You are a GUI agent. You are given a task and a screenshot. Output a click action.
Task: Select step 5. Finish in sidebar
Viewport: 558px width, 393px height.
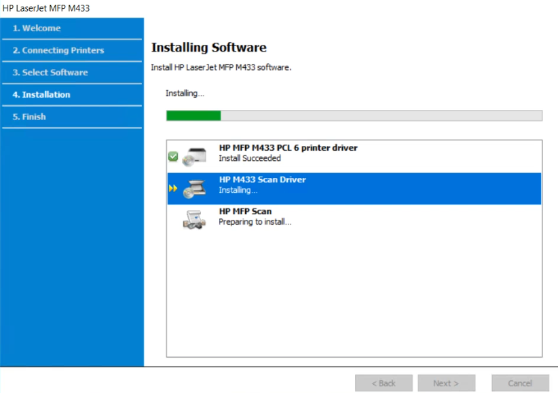(x=72, y=116)
